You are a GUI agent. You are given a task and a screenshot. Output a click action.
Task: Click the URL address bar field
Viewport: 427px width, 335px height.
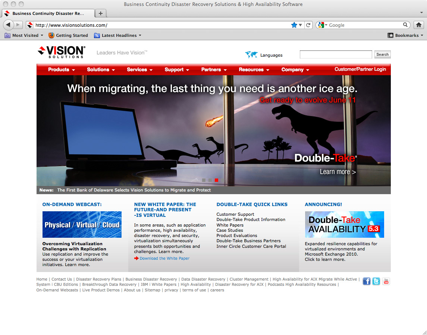pos(162,25)
